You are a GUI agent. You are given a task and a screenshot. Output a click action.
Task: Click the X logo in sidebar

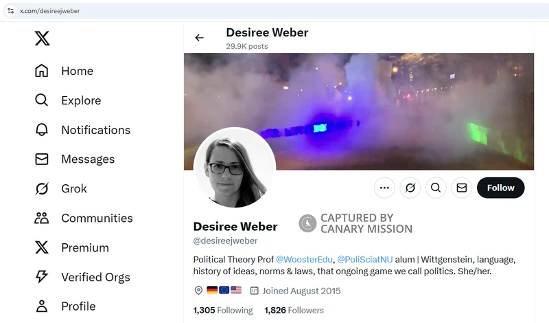coord(43,38)
